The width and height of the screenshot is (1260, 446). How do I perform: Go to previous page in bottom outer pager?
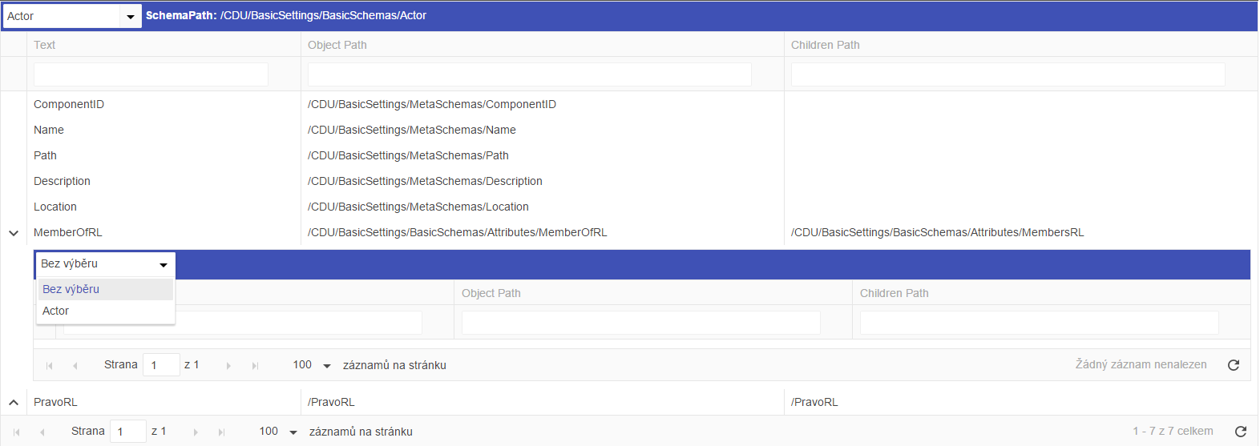42,432
